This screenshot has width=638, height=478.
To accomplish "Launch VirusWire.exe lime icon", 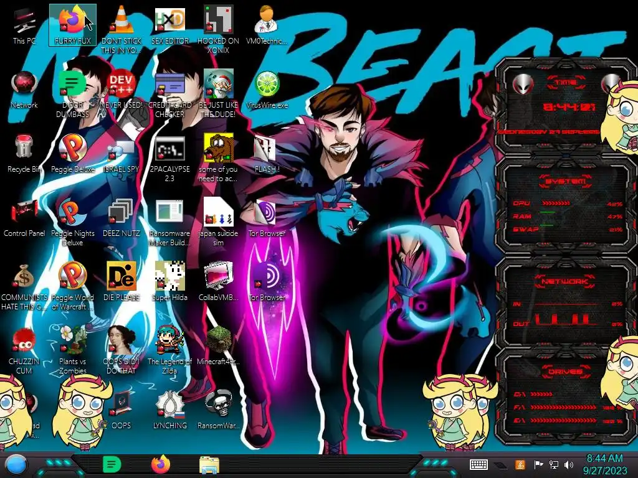I will pyautogui.click(x=267, y=90).
